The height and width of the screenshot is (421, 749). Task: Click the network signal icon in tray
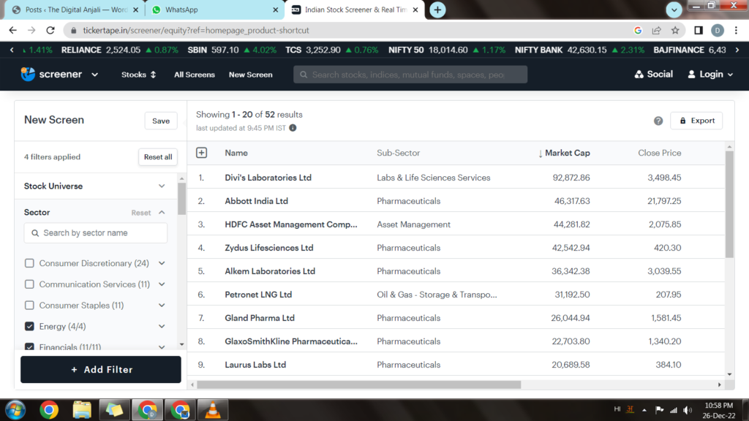tap(674, 410)
